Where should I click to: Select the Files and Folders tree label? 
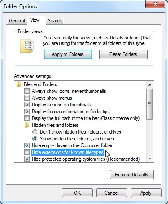(x=40, y=84)
